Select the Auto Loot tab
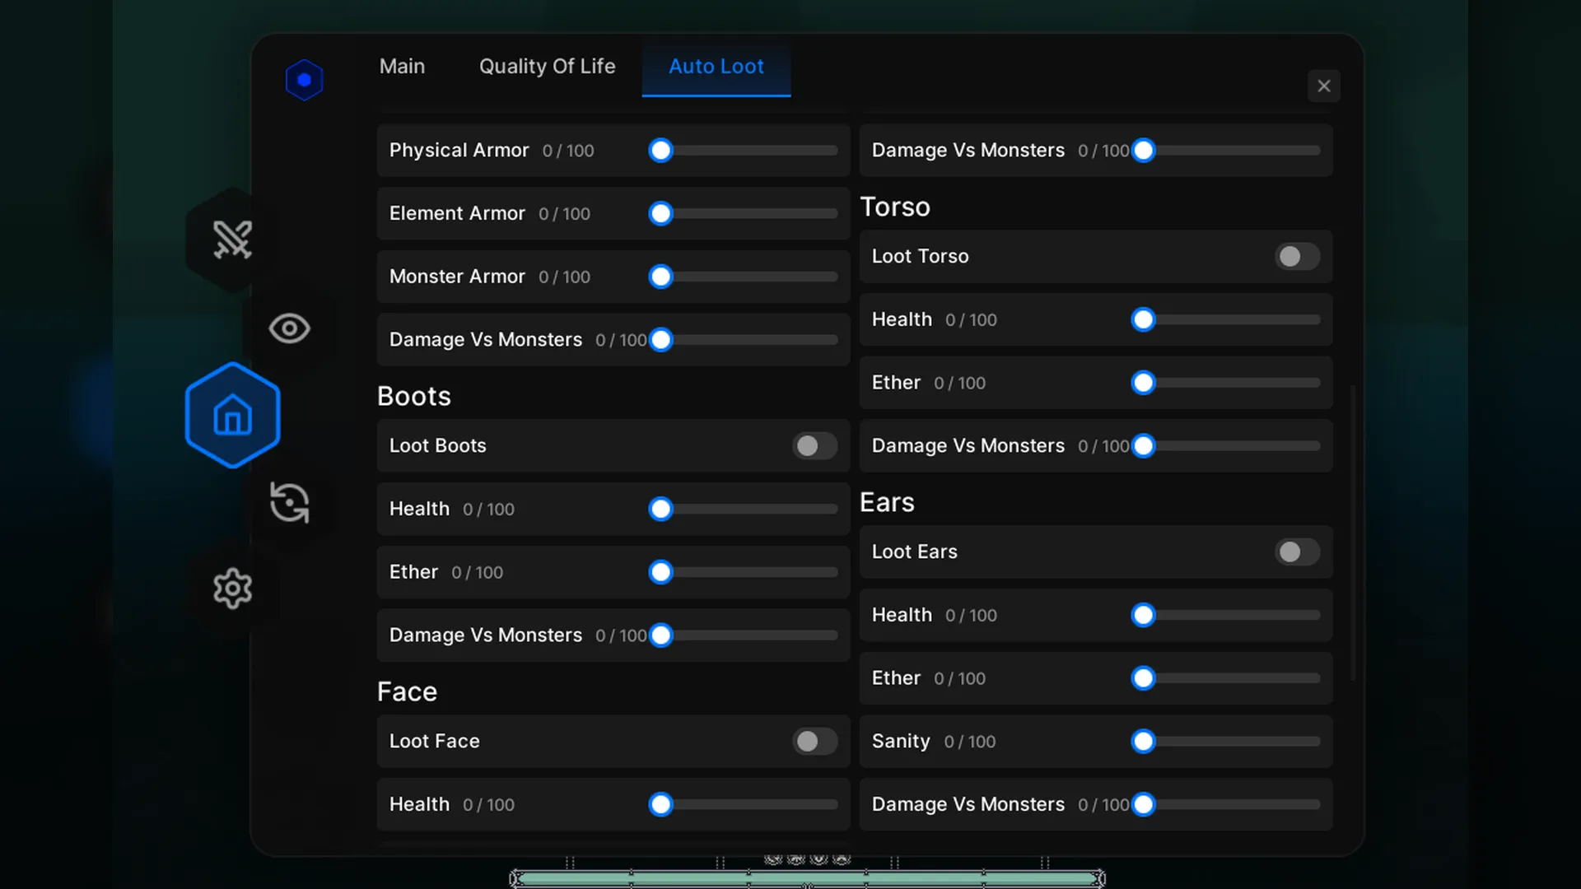Viewport: 1581px width, 889px height. tap(716, 66)
